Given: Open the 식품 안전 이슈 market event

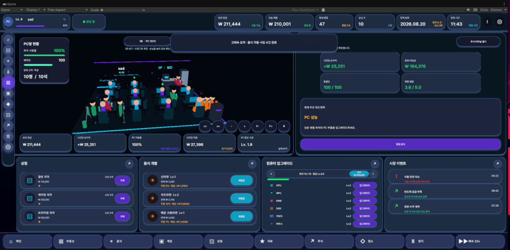Looking at the screenshot, I should coord(445,178).
